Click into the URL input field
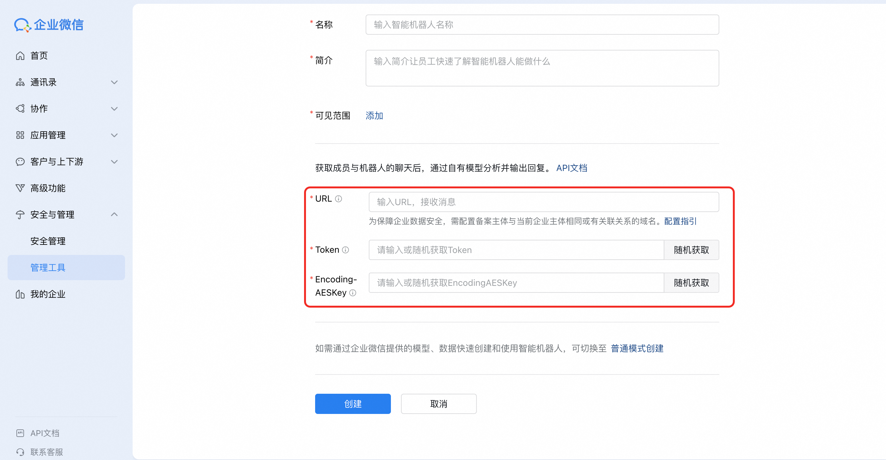The image size is (886, 460). (543, 202)
